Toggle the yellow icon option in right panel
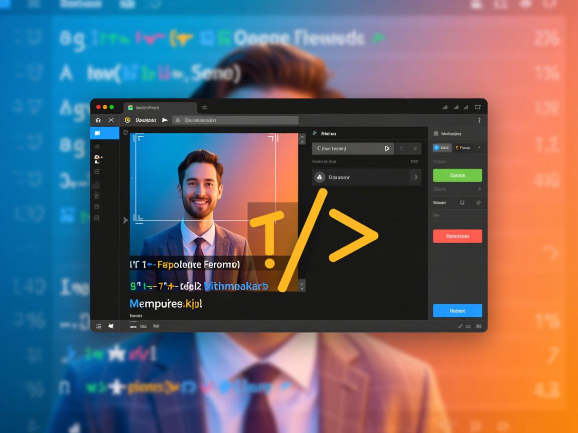 coord(463,148)
